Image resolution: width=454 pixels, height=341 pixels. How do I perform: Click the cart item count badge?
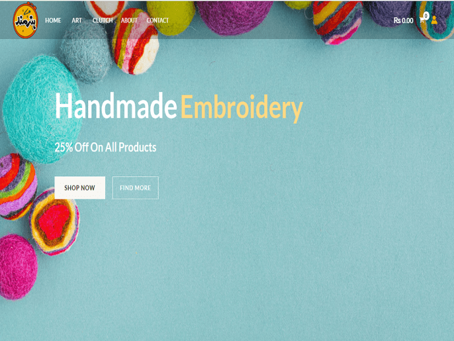(426, 16)
